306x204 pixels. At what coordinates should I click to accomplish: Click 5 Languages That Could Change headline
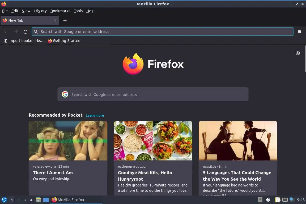click(237, 176)
